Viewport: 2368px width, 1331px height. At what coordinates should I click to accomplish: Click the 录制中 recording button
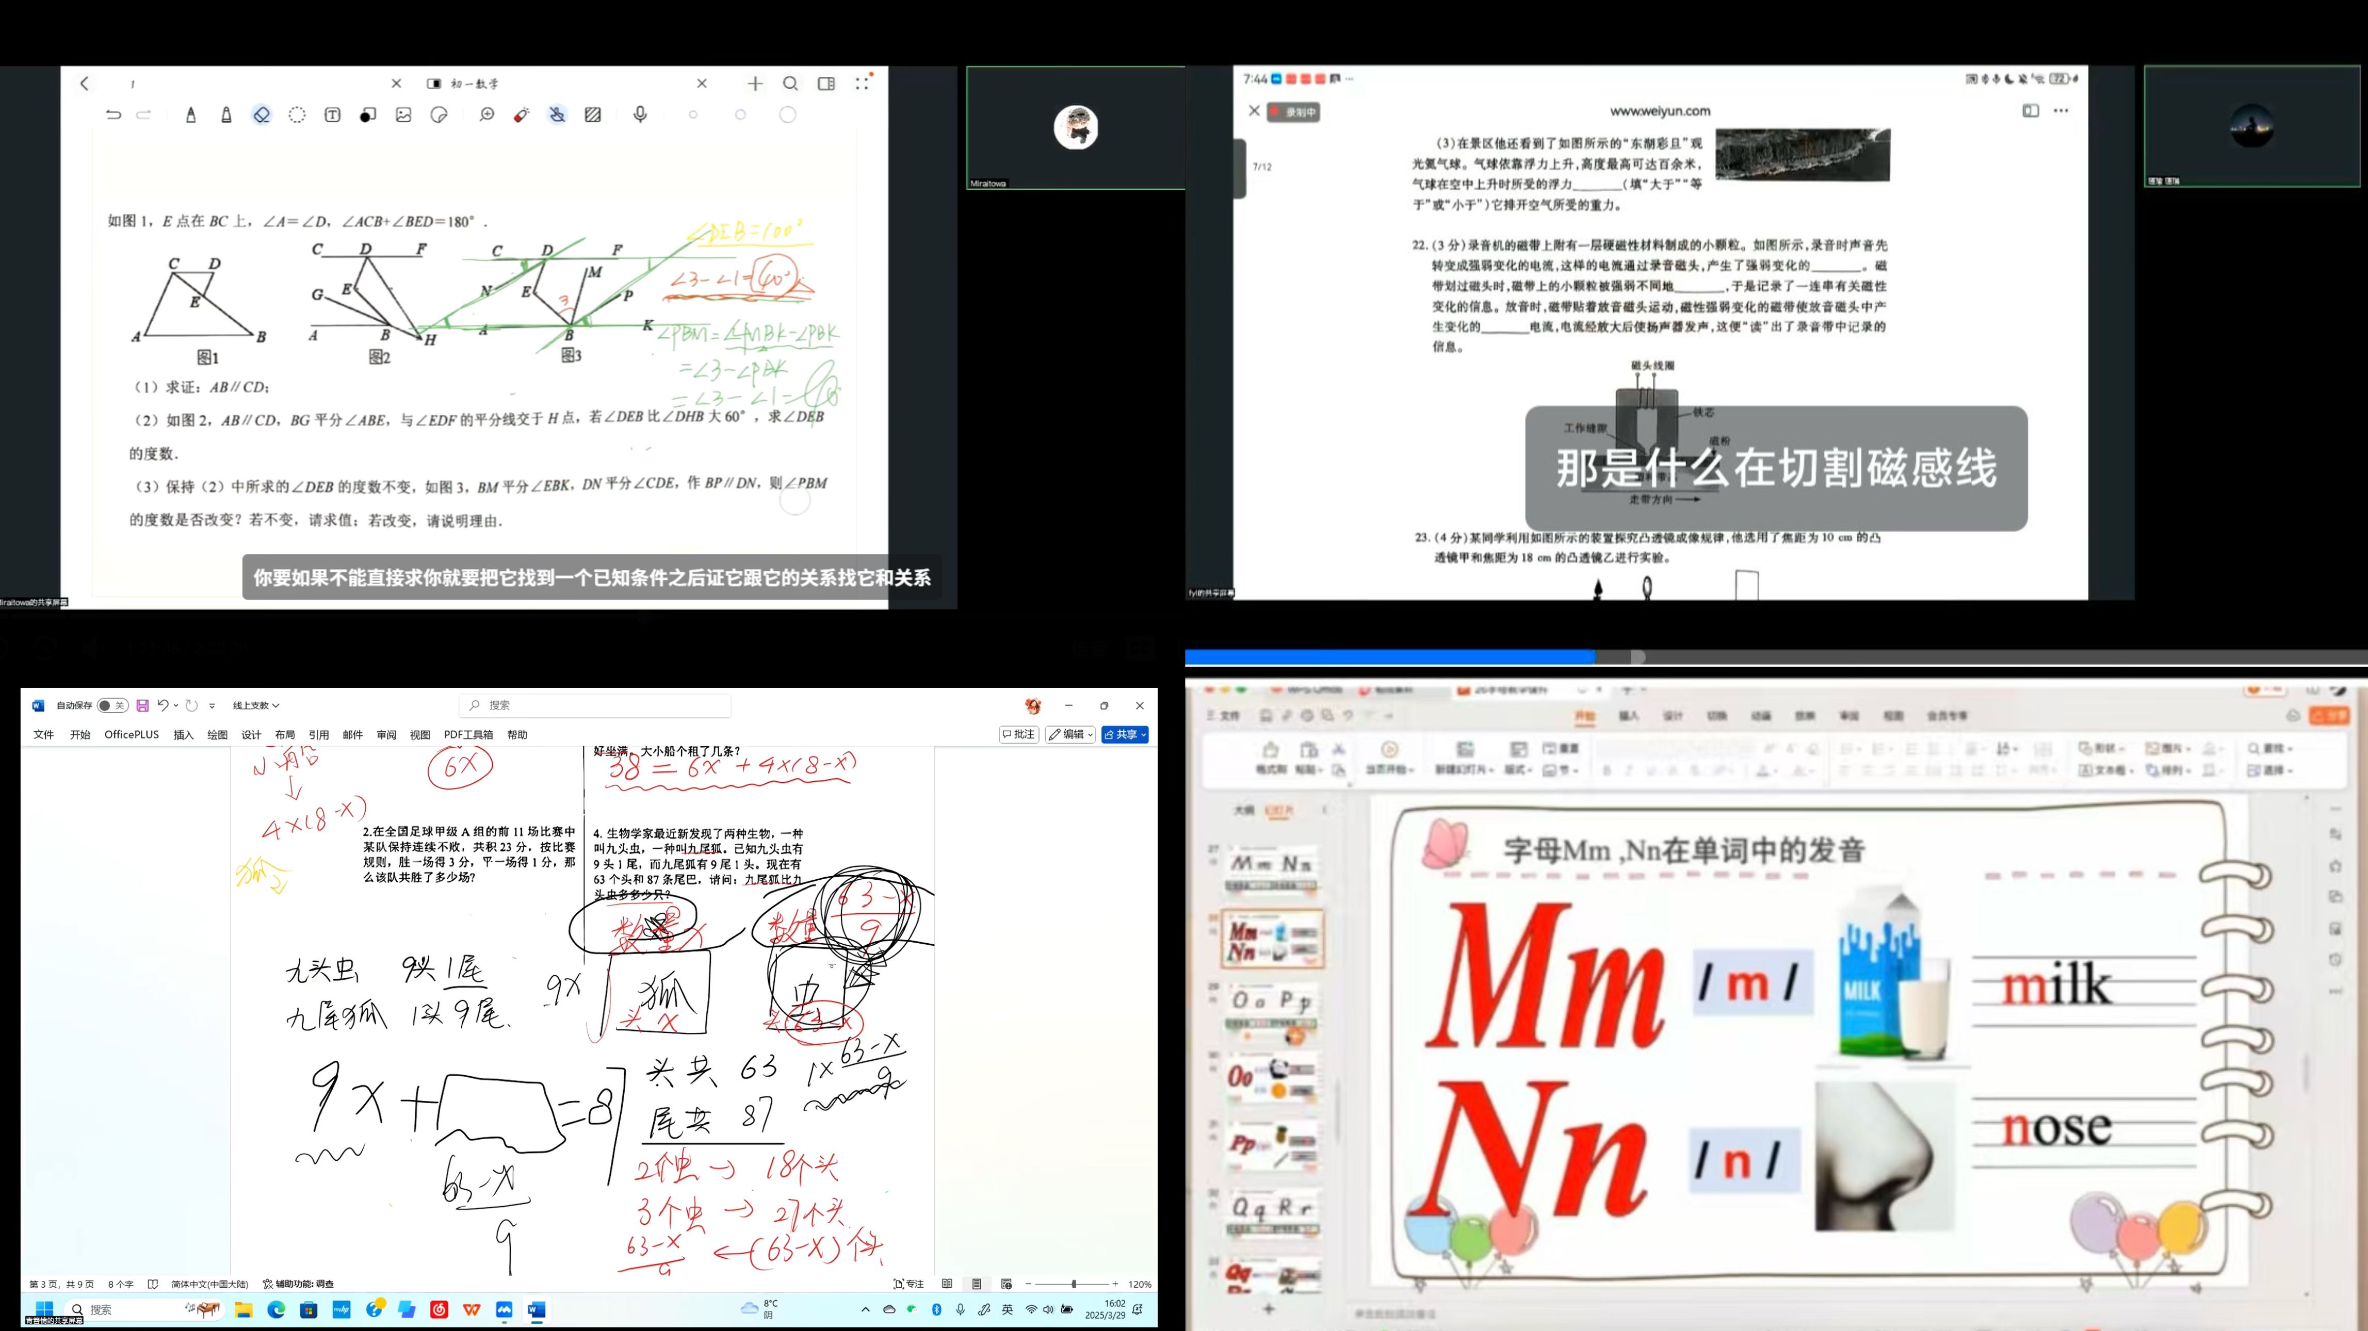[1293, 112]
